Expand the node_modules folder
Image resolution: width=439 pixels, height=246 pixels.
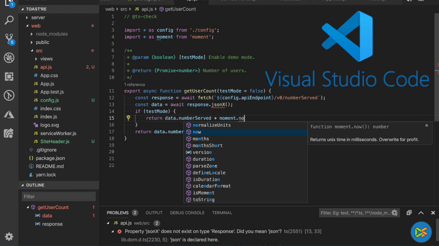51,34
